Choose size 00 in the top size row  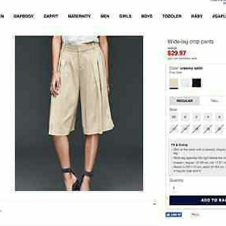pos(174,117)
